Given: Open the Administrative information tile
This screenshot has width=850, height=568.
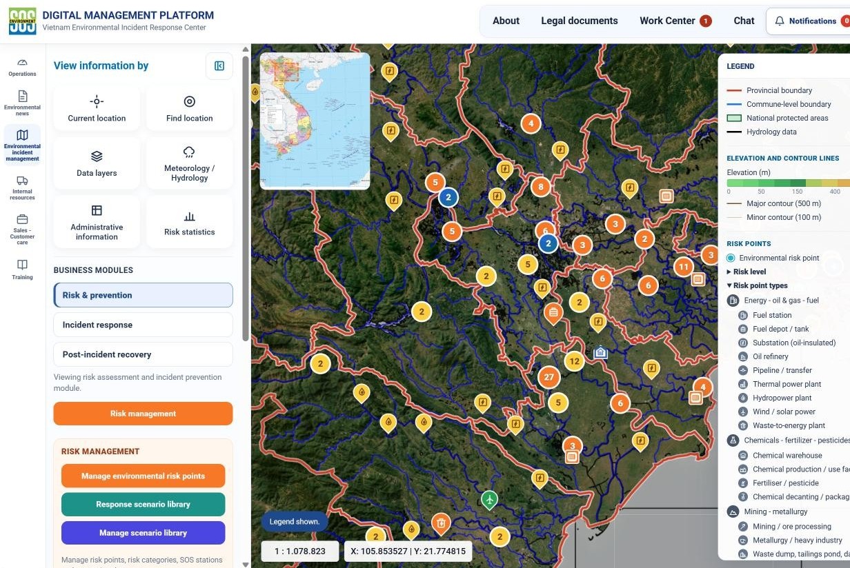Looking at the screenshot, I should click(x=97, y=222).
